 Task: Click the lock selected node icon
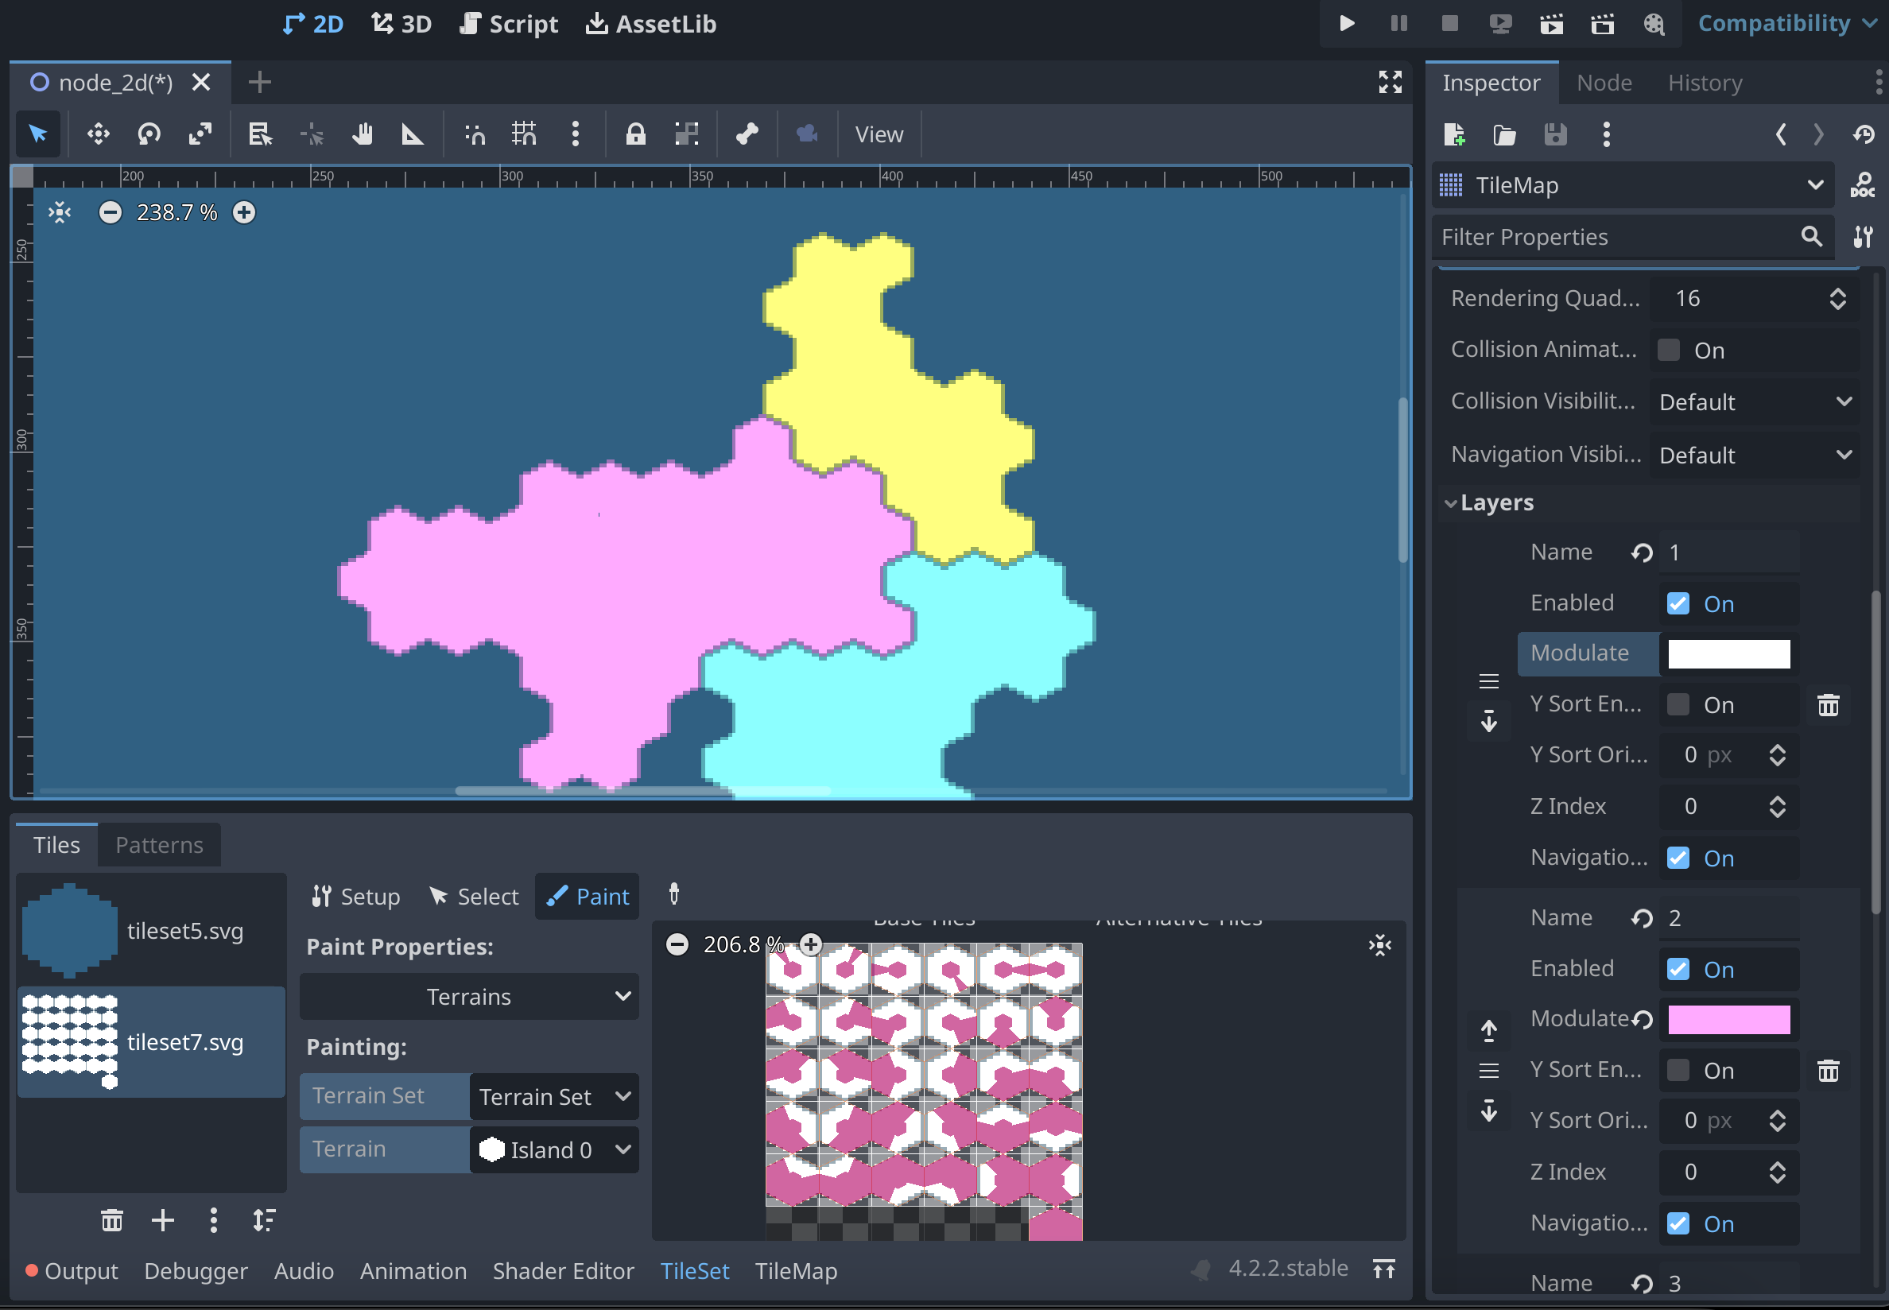pyautogui.click(x=635, y=134)
